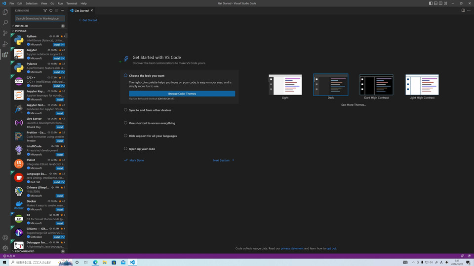
Task: Open install dropdown arrow for Python
Action: coord(63,45)
